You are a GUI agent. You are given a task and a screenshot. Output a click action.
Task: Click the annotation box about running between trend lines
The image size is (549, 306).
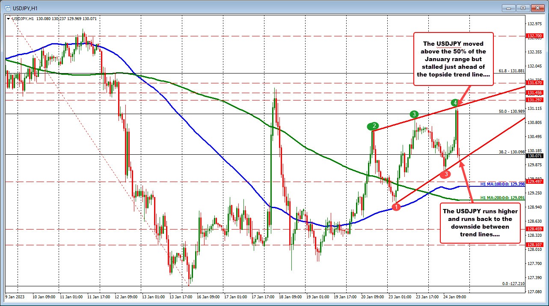coord(480,223)
